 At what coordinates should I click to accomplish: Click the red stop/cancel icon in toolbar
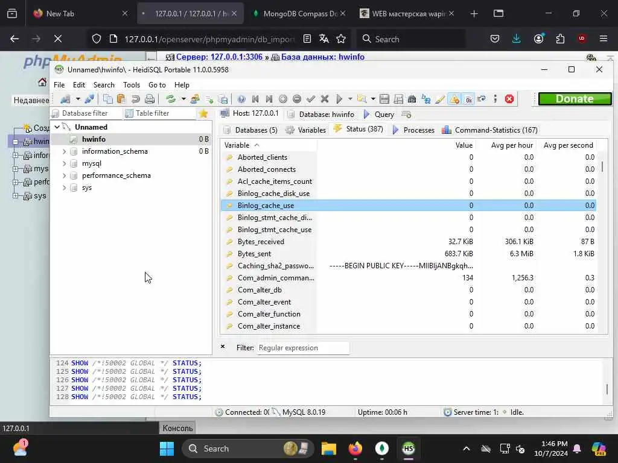(509, 99)
